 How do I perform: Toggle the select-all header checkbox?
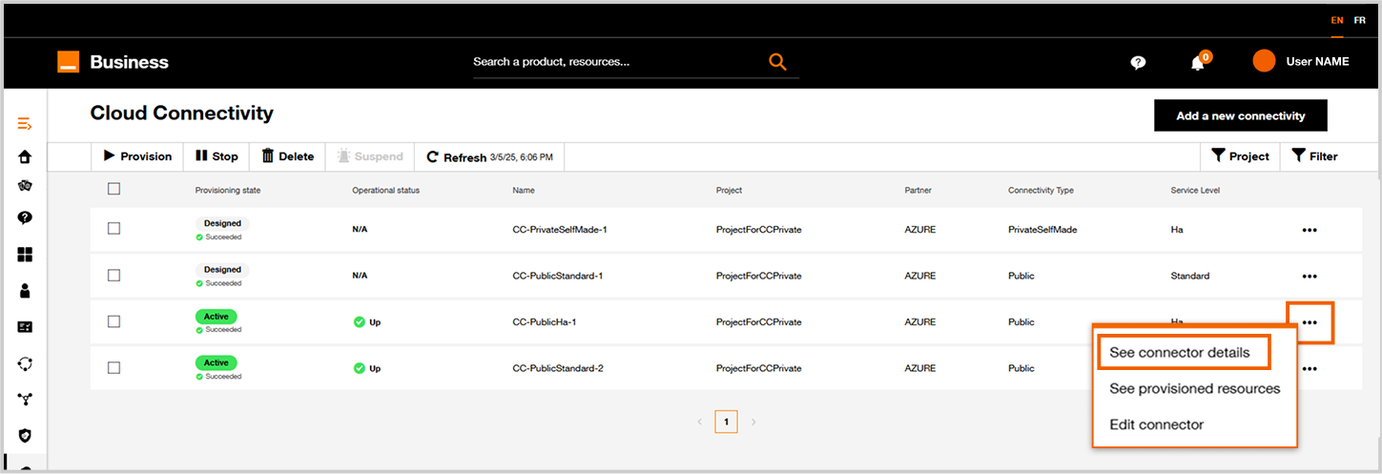113,189
